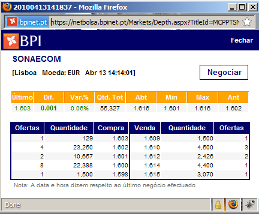Click the Compra column header

coord(111,128)
